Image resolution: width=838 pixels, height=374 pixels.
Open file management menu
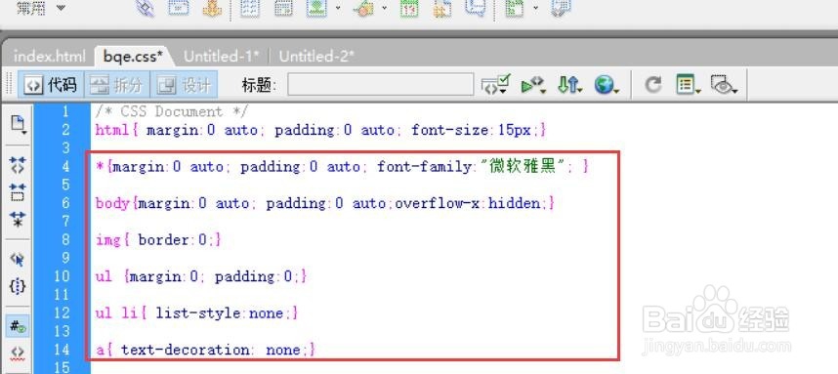point(569,85)
